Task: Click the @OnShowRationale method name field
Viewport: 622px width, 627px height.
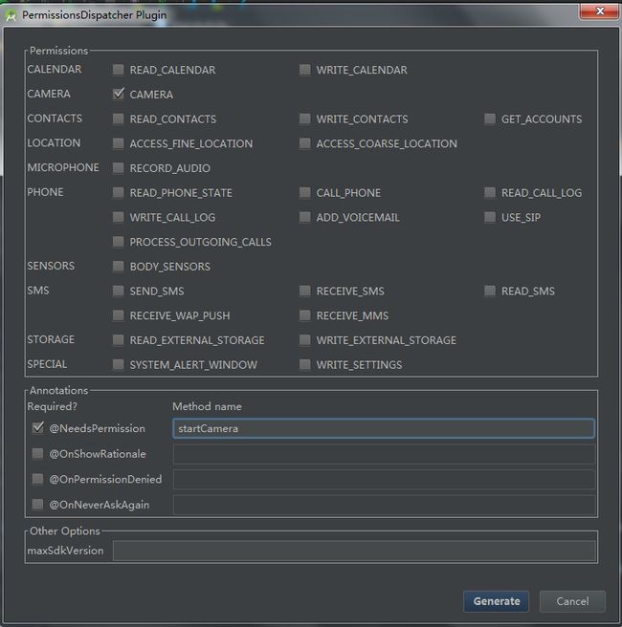Action: click(x=384, y=454)
